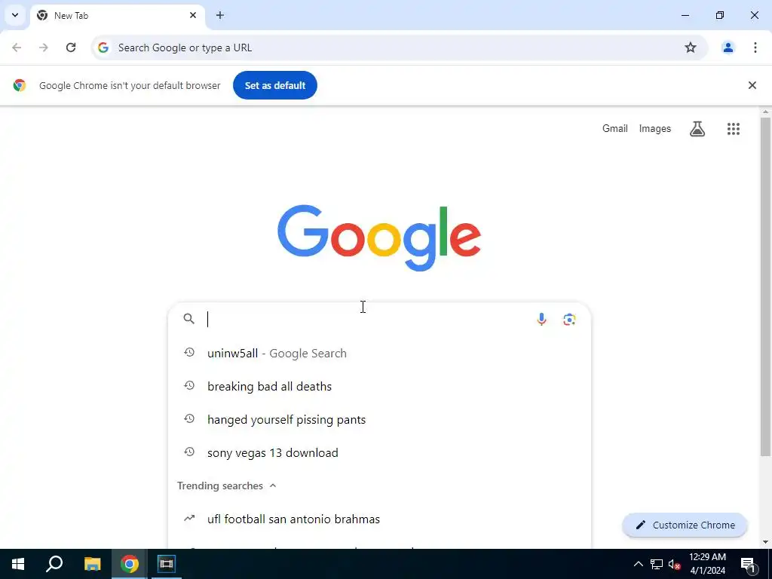Open Google Lens image search

click(569, 320)
